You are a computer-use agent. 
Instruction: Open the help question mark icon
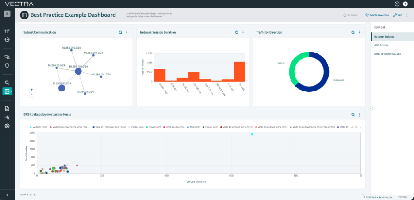click(397, 4)
